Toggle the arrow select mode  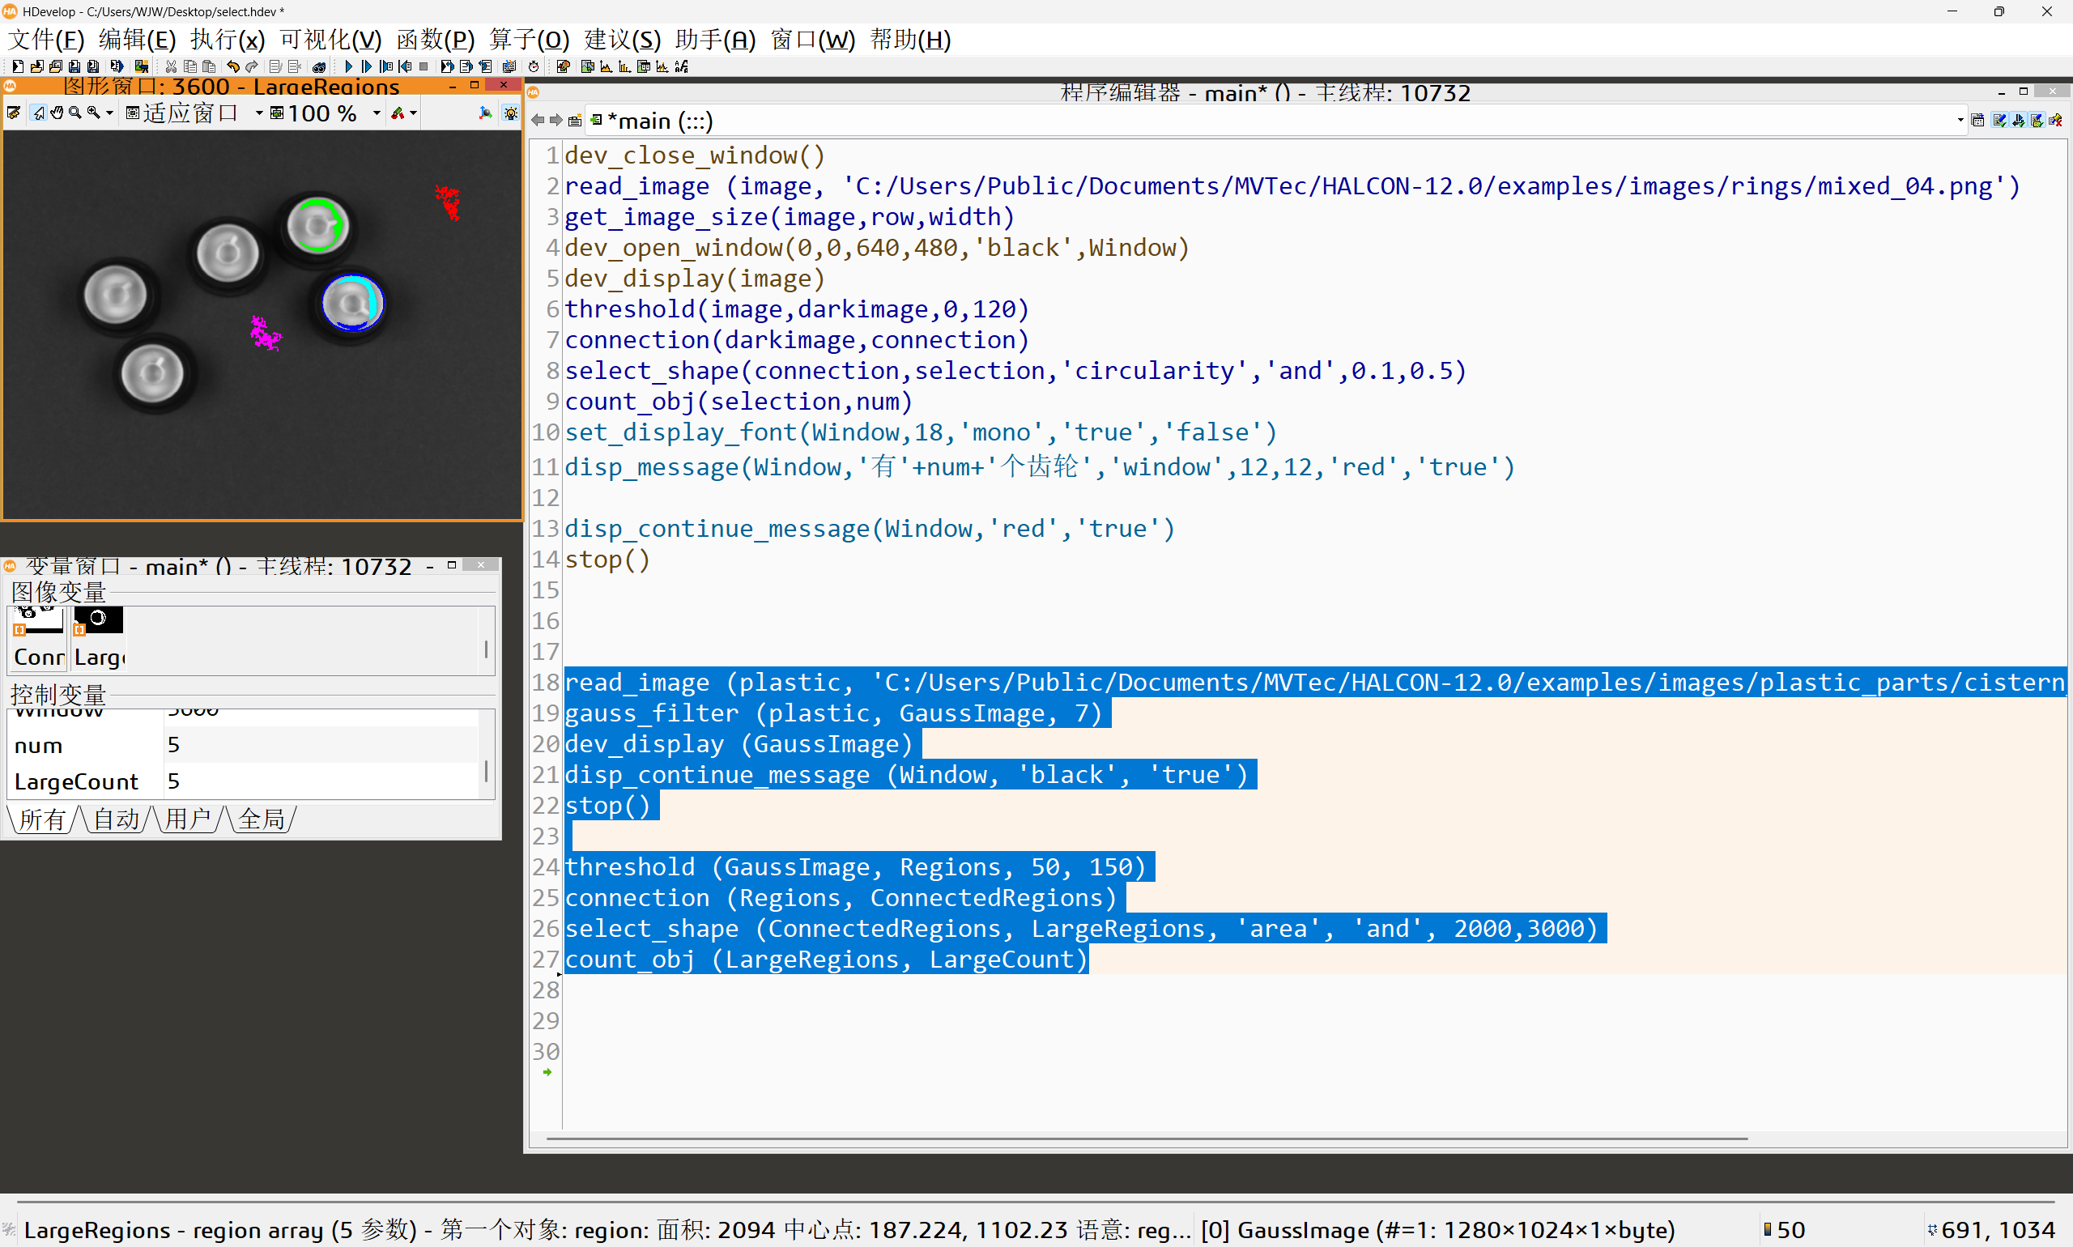[39, 113]
